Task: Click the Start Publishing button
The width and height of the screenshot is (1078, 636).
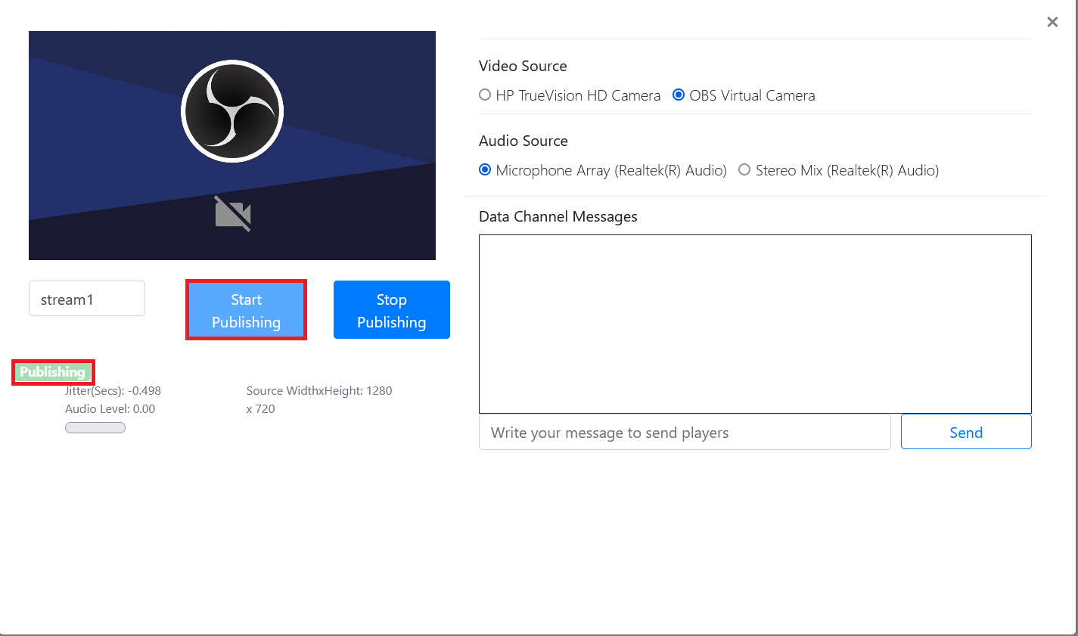Action: click(x=246, y=310)
